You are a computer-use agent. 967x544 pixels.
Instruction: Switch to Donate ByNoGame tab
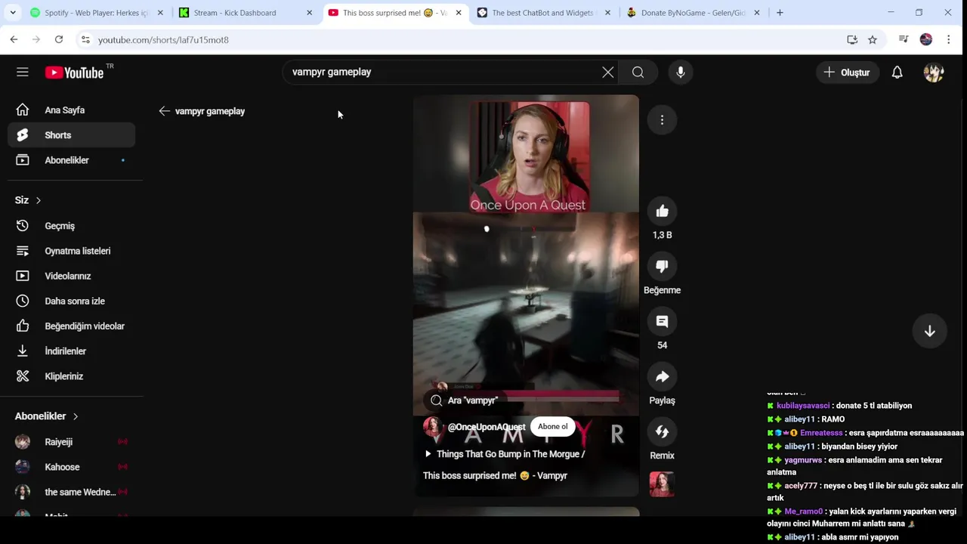[x=694, y=13]
